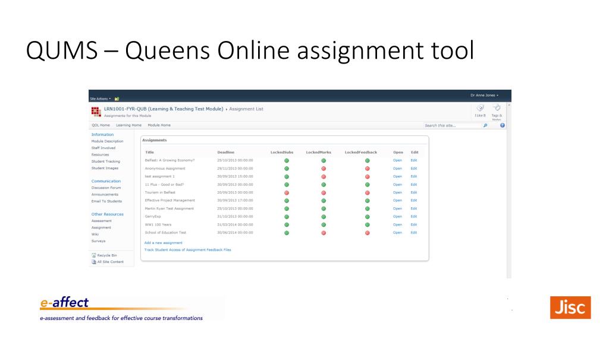
Task: Click LockedFeedback red dot for Tourism in Belfast
Action: [367, 193]
